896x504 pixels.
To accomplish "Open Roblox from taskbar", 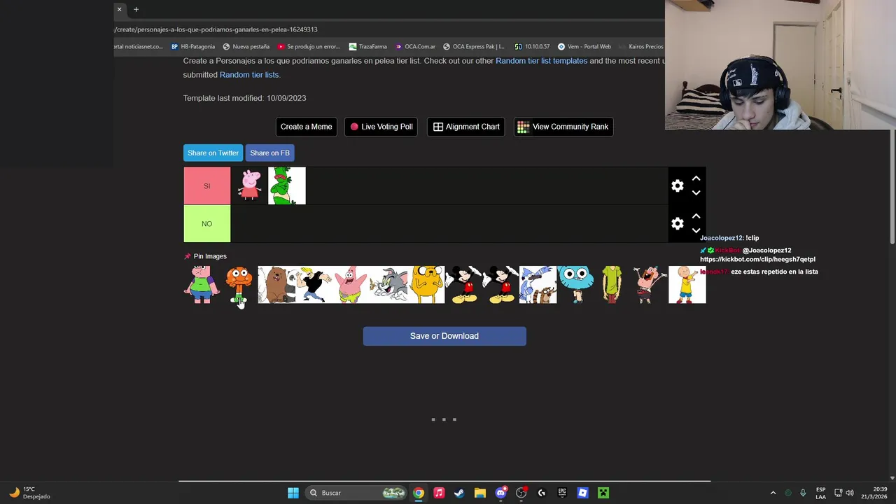I will 582,493.
